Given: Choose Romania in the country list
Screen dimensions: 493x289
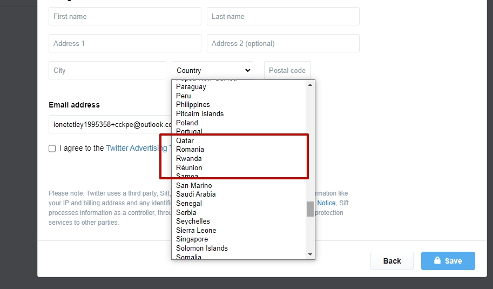Looking at the screenshot, I should [239, 150].
